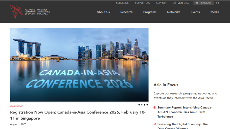
Task: Click the Asia Pacific Foundation logo
Action: (30, 12)
